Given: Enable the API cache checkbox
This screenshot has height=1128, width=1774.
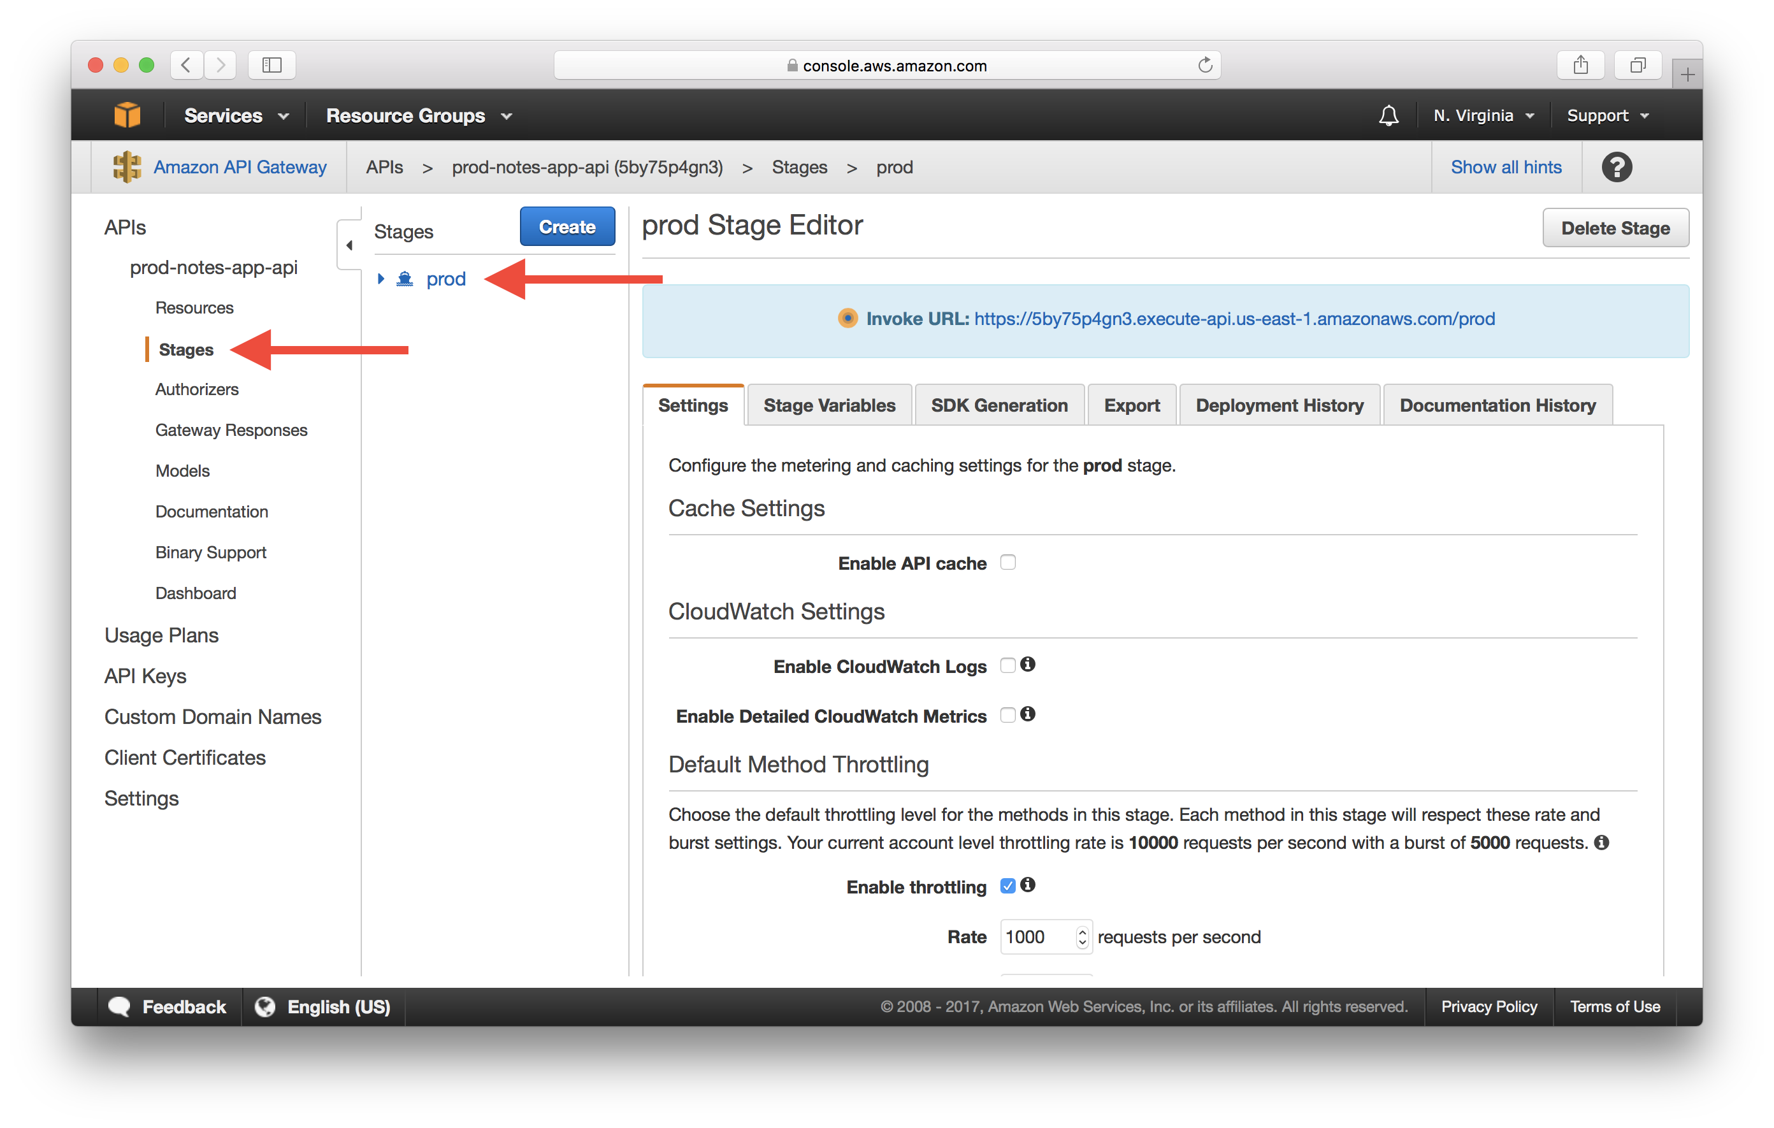Looking at the screenshot, I should [x=1008, y=563].
